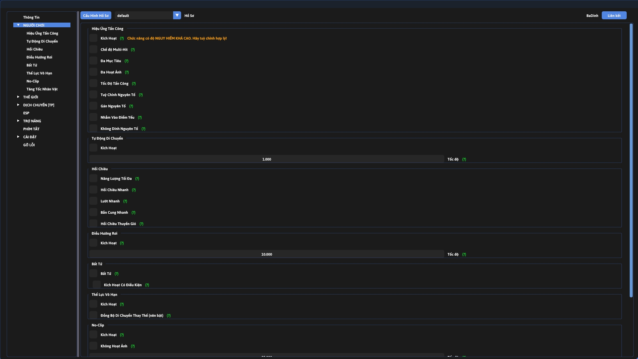
Task: Click help icon next to Không Hoạt Ảnh
Action: 133,346
